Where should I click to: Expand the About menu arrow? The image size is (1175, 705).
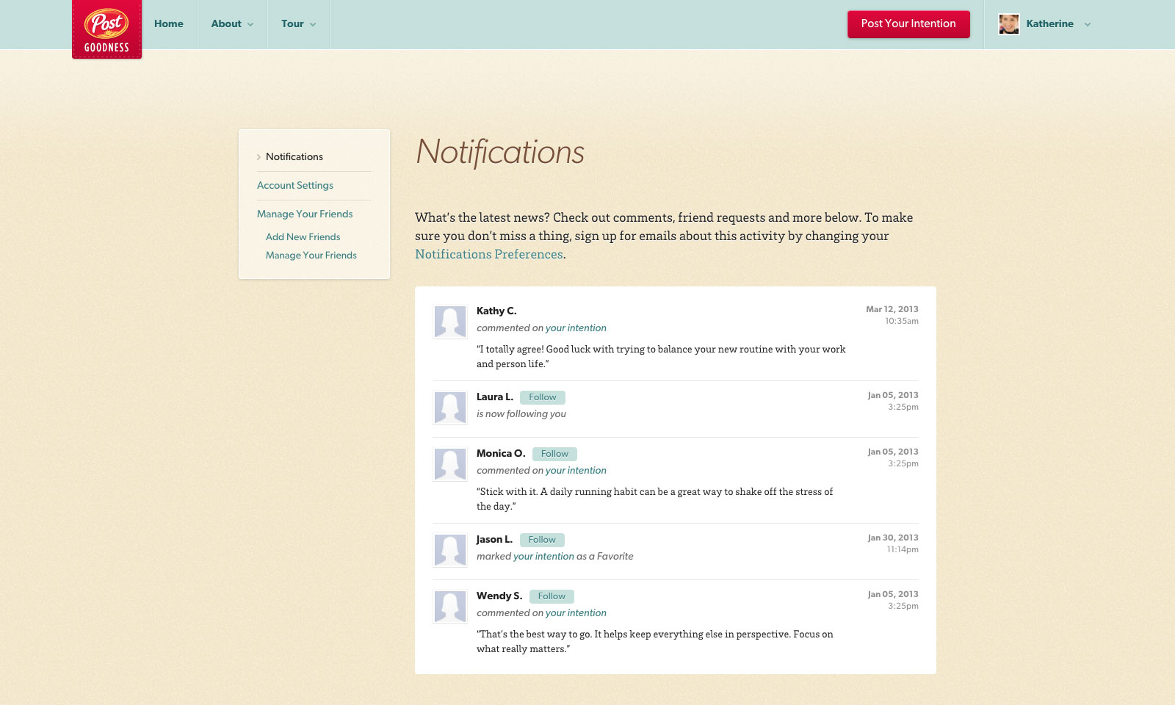[250, 24]
